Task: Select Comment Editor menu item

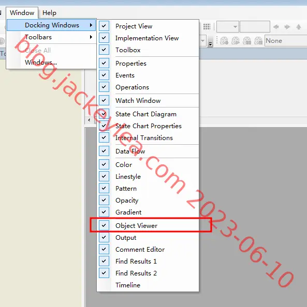Action: [148, 249]
